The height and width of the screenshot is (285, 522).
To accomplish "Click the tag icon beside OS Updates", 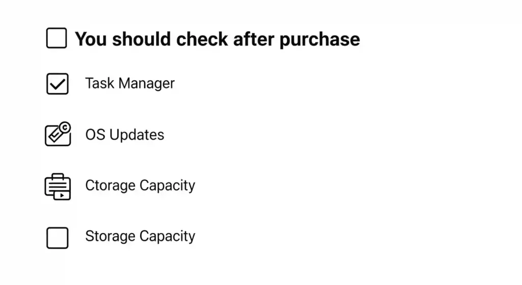I will (58, 134).
